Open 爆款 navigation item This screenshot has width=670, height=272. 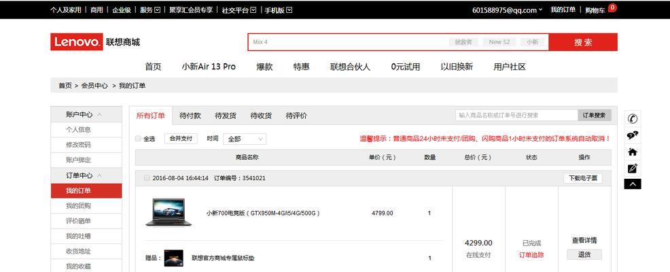pos(264,67)
